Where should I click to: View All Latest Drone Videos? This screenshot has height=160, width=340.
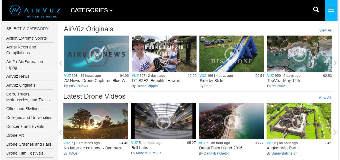coord(325,98)
